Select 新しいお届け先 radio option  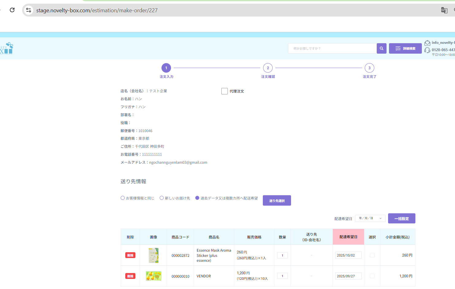click(x=162, y=198)
